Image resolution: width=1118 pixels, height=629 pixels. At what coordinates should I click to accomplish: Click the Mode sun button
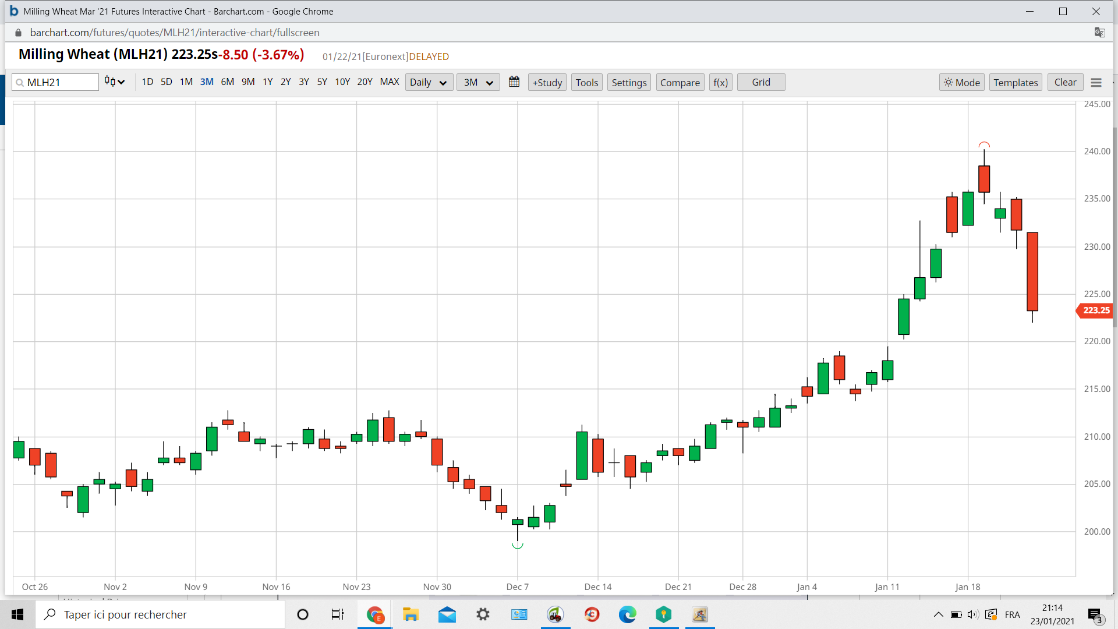click(962, 82)
